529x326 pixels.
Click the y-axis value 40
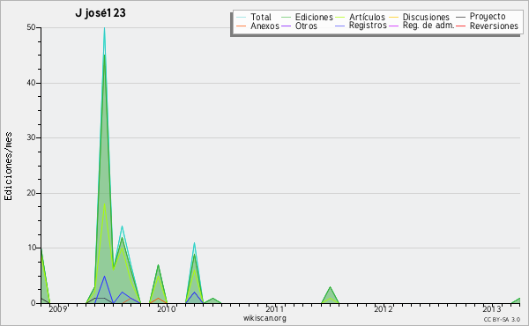click(31, 83)
